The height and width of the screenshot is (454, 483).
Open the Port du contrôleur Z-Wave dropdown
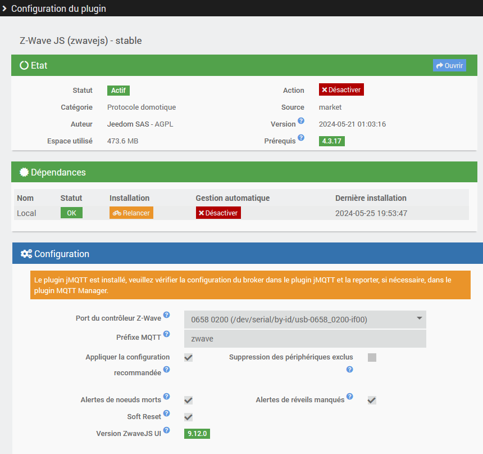pyautogui.click(x=305, y=320)
